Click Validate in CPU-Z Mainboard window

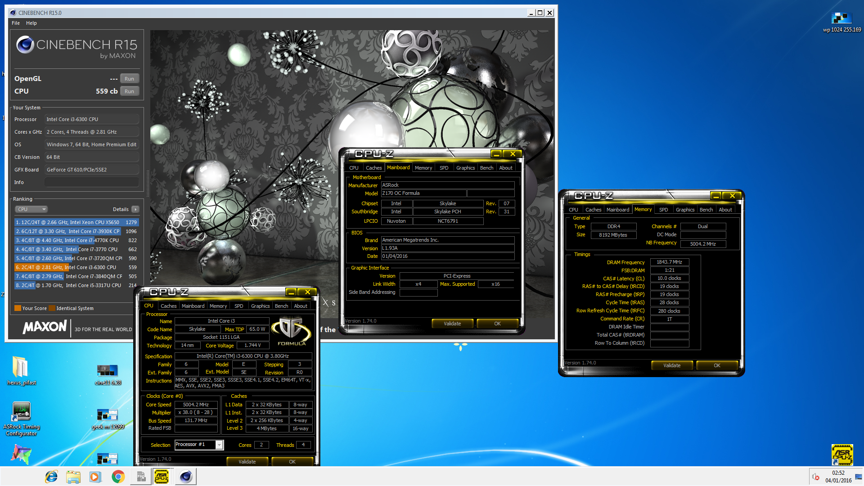click(x=452, y=324)
